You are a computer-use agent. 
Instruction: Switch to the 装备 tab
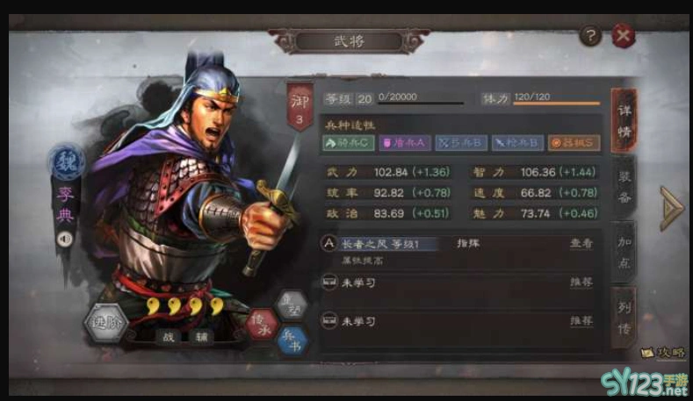(624, 187)
